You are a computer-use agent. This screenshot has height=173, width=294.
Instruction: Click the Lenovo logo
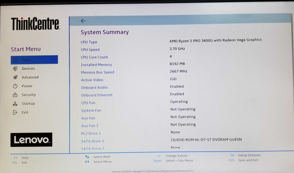31,140
